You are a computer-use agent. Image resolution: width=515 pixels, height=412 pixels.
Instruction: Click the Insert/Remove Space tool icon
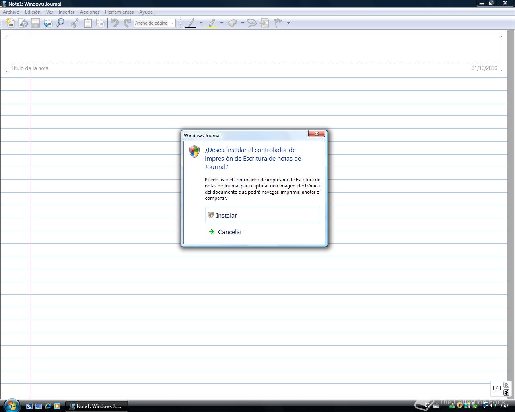pyautogui.click(x=264, y=23)
